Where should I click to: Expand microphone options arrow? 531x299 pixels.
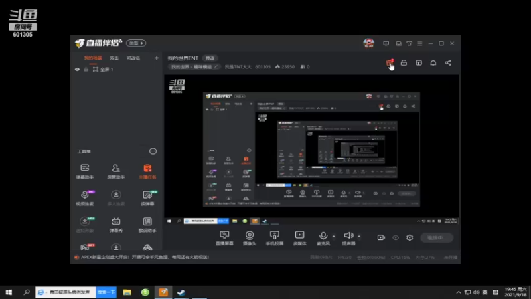click(334, 237)
